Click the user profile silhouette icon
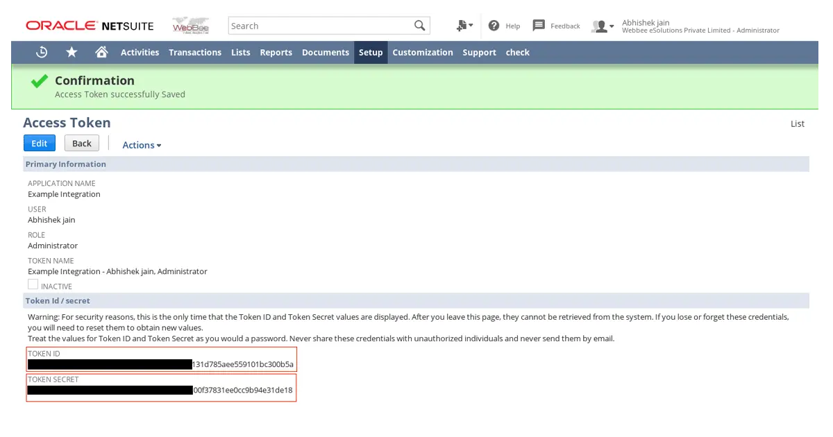Screen dimensions: 833x437 click(598, 26)
